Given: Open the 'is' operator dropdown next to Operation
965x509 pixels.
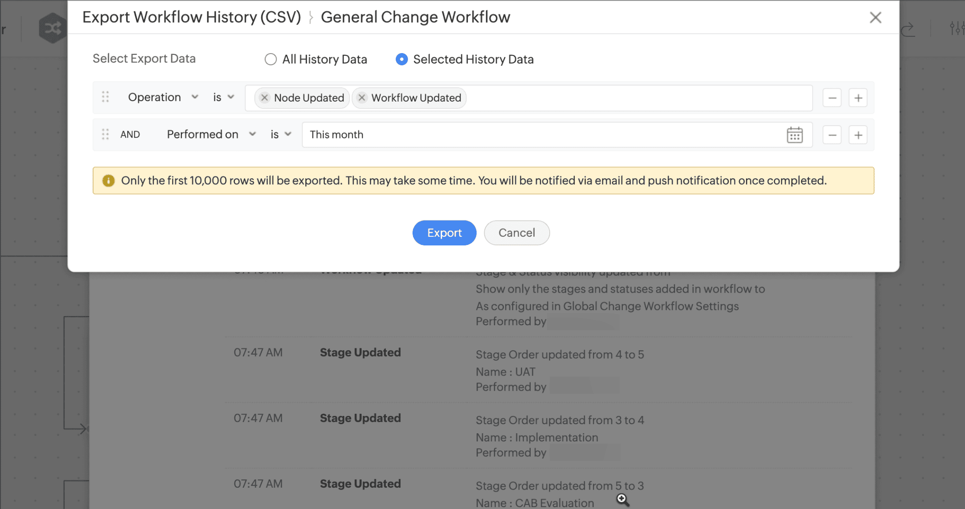Looking at the screenshot, I should [231, 97].
